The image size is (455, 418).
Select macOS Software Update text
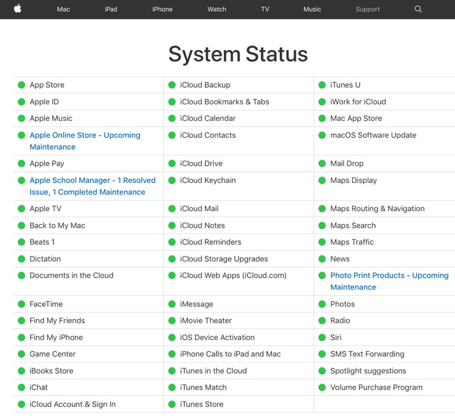click(373, 135)
